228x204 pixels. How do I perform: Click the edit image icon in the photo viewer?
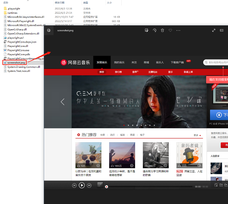click(x=146, y=30)
